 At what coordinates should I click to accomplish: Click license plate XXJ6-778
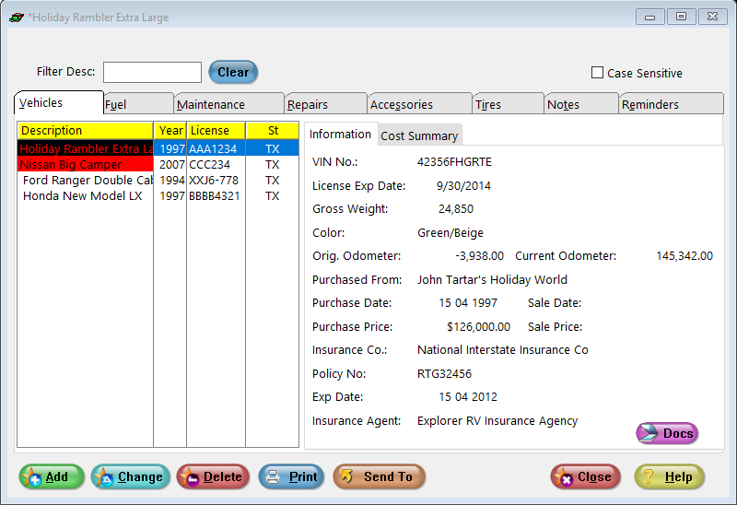[214, 180]
